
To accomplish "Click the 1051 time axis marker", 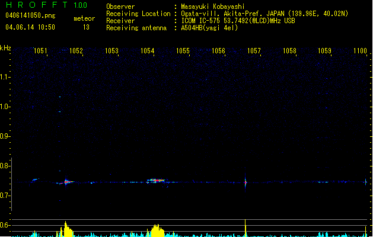I will [x=40, y=51].
